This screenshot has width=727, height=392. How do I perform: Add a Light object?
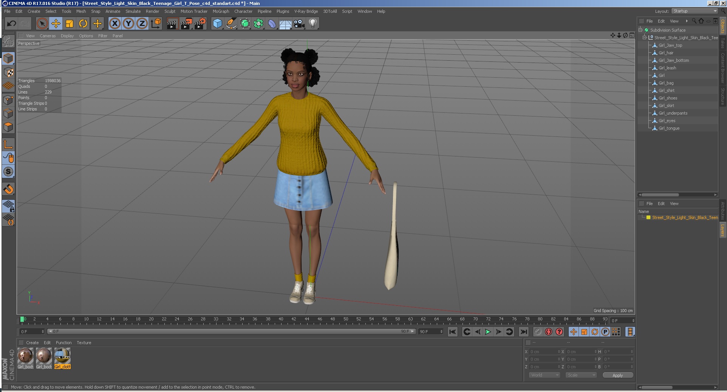(x=313, y=24)
